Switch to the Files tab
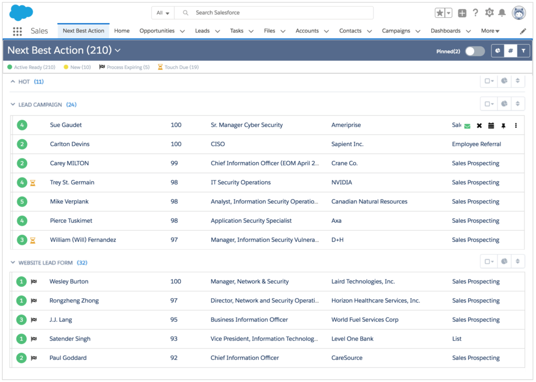Viewport: 536px width, 382px height. (x=270, y=31)
